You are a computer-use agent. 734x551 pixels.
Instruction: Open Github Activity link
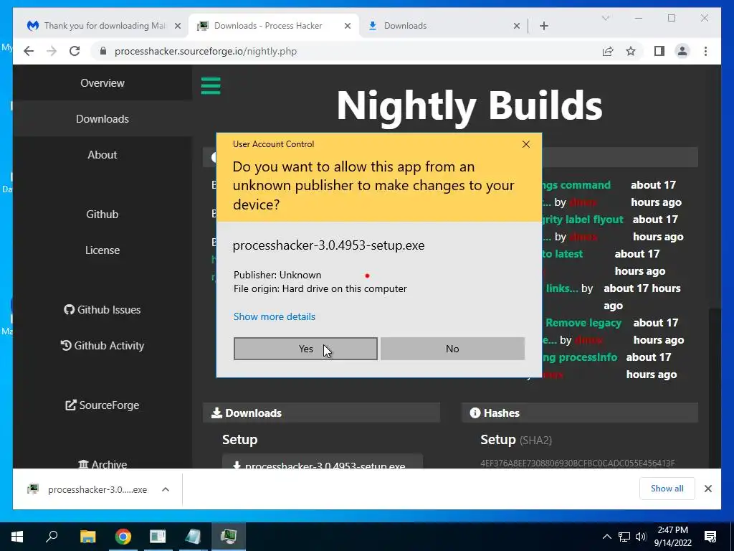(102, 346)
